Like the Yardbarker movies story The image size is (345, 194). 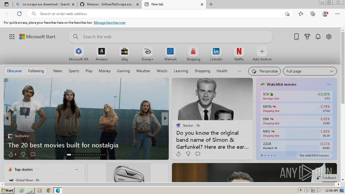coord(11,154)
